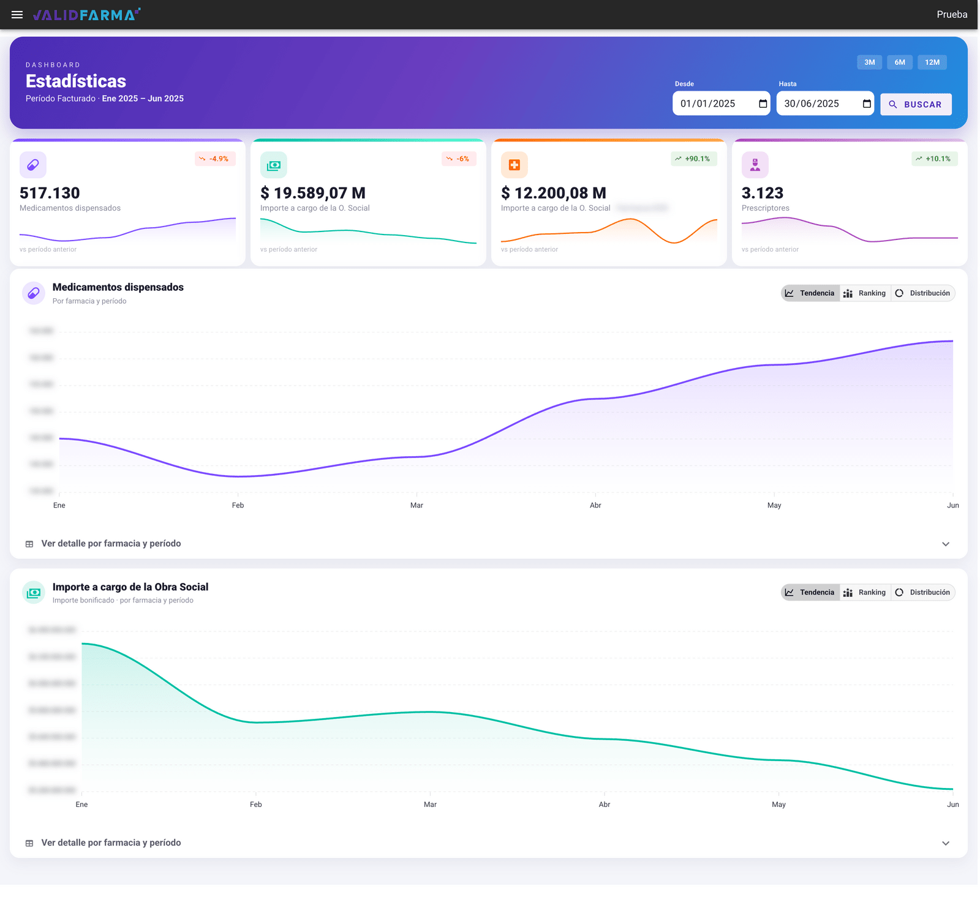Expand Importe Obra Social detalle chevron
This screenshot has height=897, width=980.
(x=946, y=843)
